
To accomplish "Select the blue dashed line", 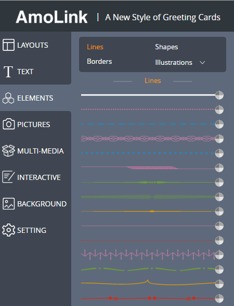I will 148,124.
